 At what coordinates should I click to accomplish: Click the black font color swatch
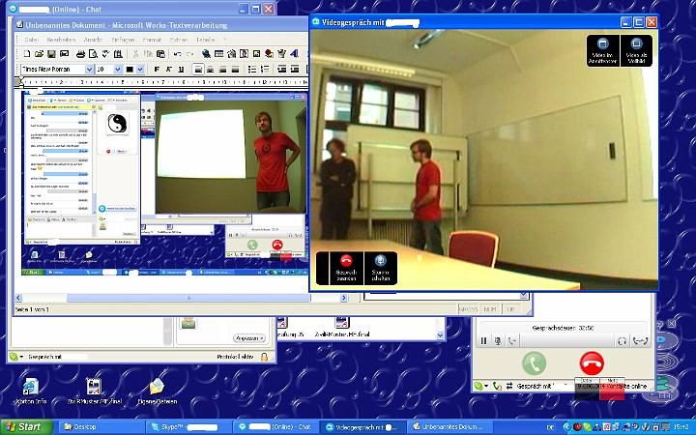pyautogui.click(x=130, y=70)
